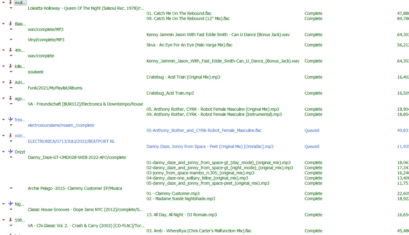Collapse the Classic House Grooves folder
The height and width of the screenshot is (235, 409).
(11, 210)
